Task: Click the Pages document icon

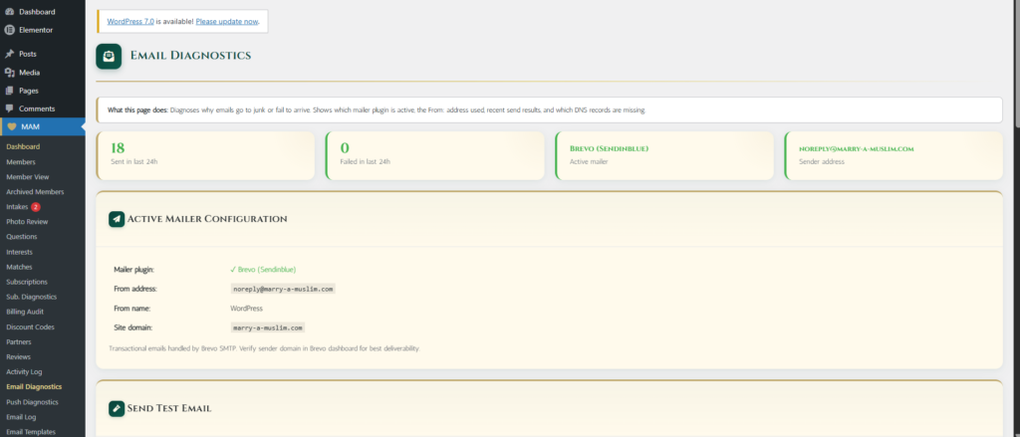Action: 9,91
